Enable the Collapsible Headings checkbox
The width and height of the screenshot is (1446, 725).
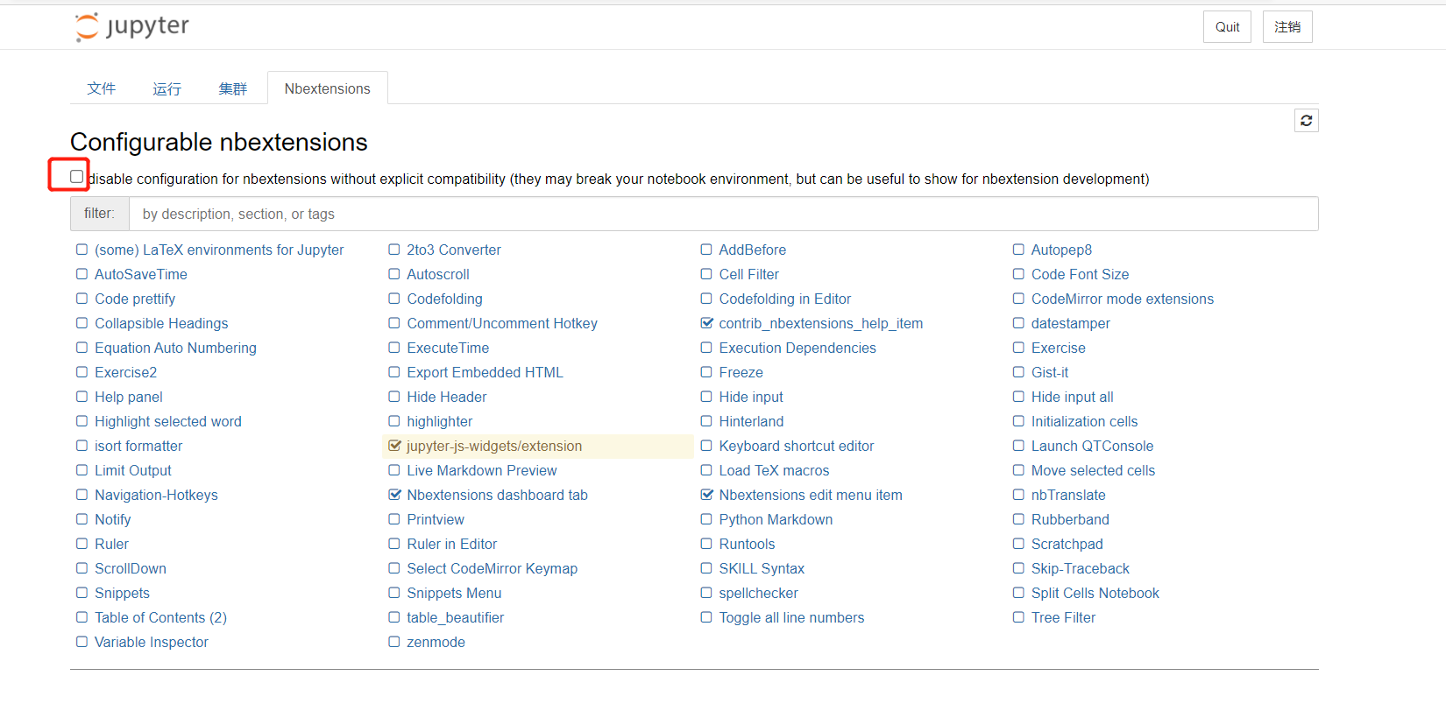click(x=82, y=323)
